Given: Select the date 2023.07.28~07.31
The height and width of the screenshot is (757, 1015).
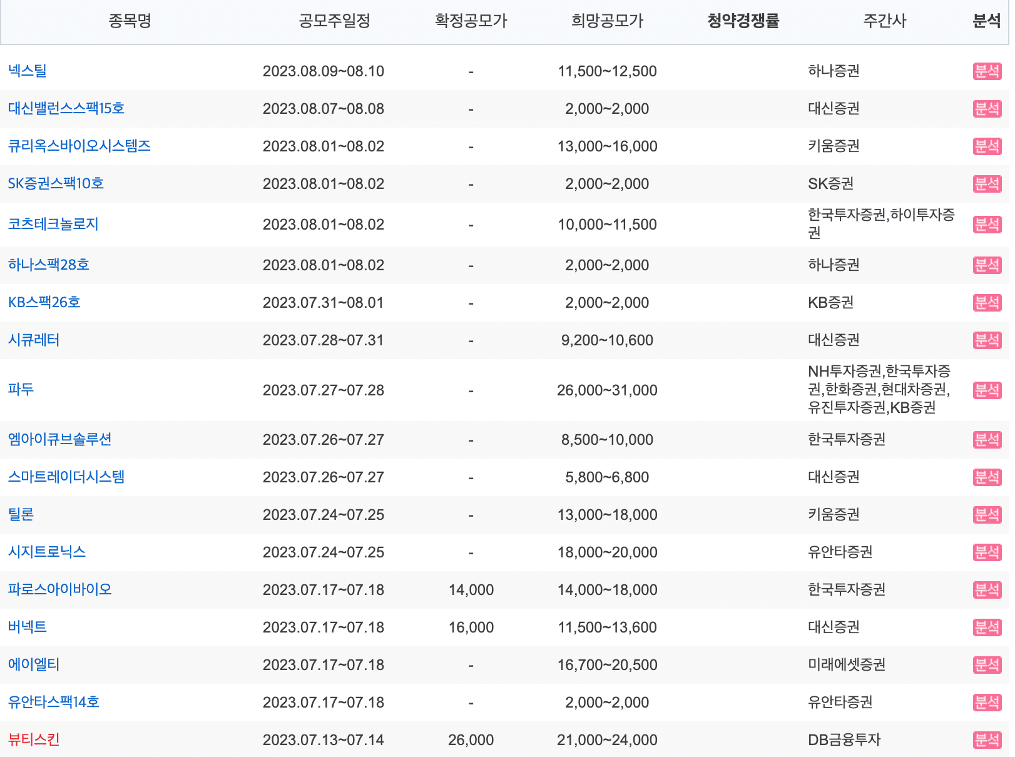Looking at the screenshot, I should click(324, 340).
